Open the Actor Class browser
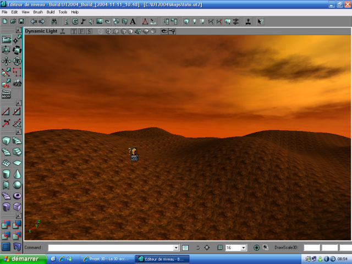The height and width of the screenshot is (264, 352). coord(66,21)
